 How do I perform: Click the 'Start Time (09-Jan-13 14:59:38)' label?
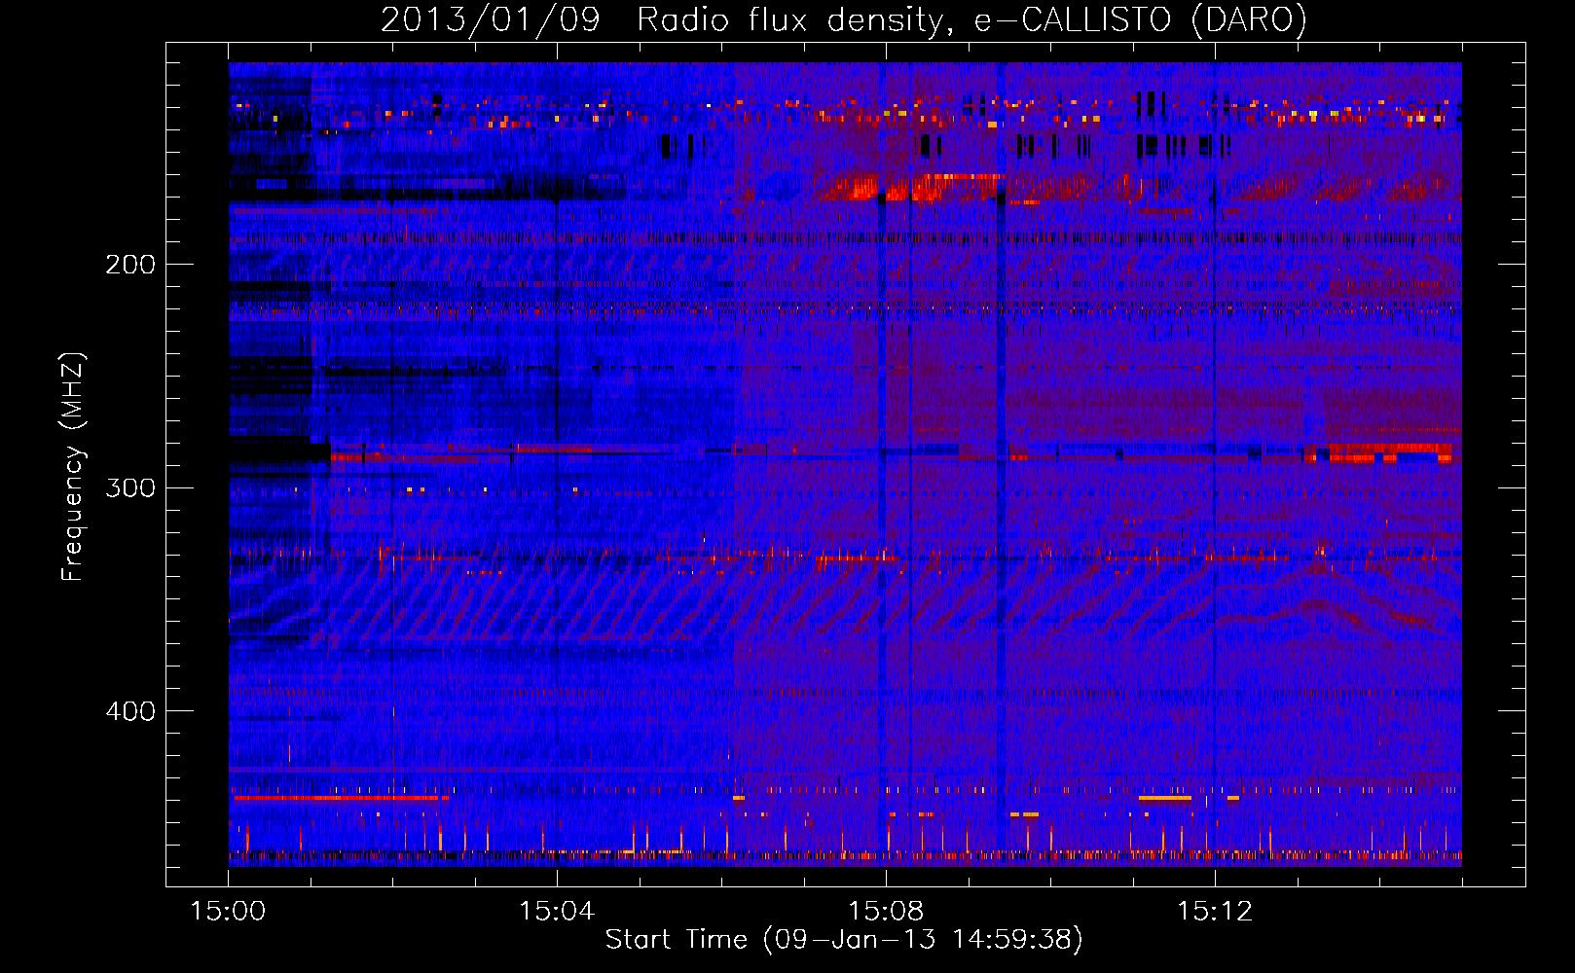[844, 940]
